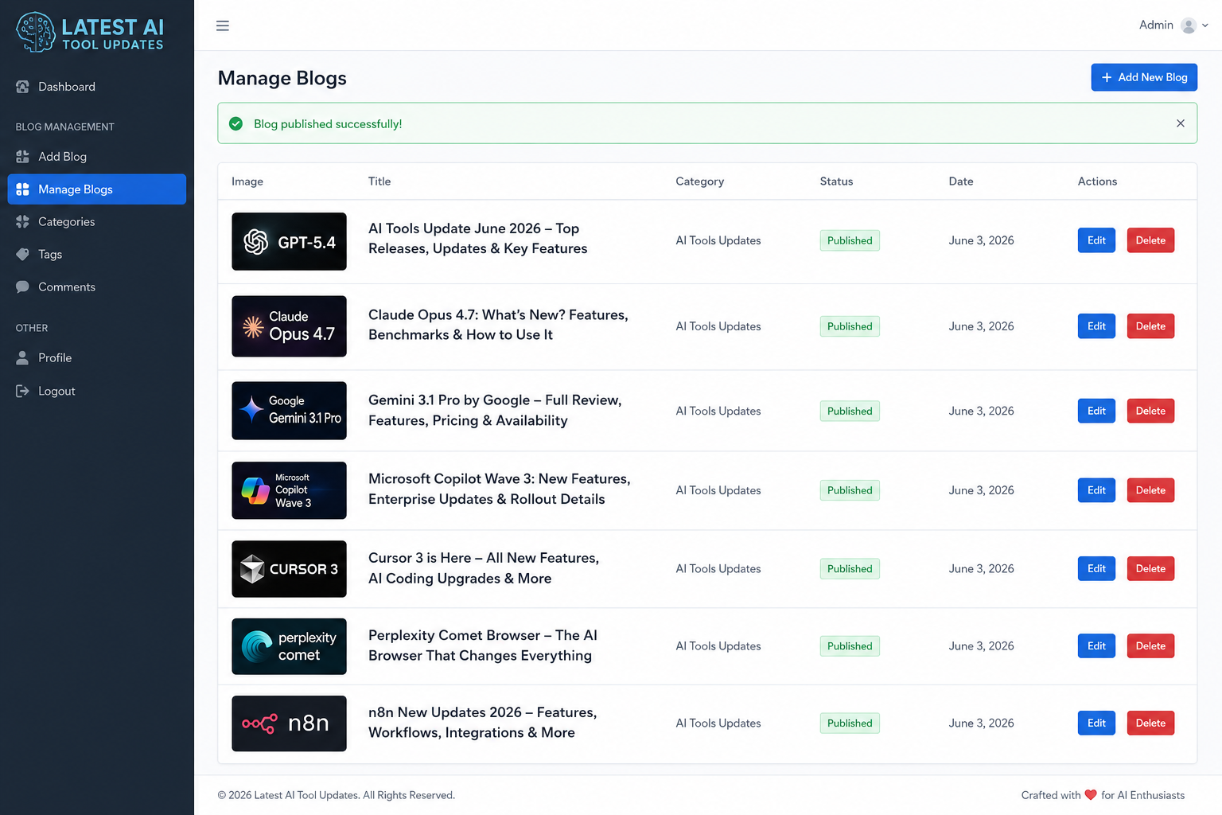Click the title 'Perplexity Comet Browser – The AI Browser'
The height and width of the screenshot is (815, 1222).
coord(483,645)
